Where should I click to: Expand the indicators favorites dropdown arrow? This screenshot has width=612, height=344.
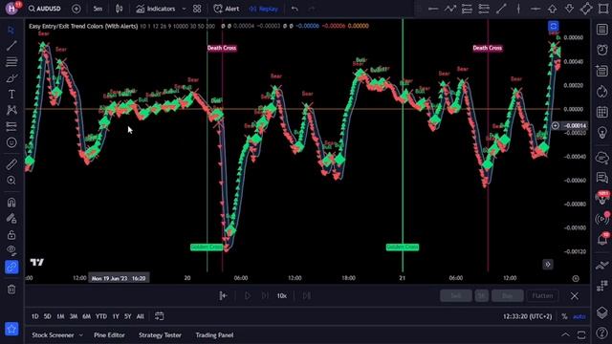[x=184, y=9]
